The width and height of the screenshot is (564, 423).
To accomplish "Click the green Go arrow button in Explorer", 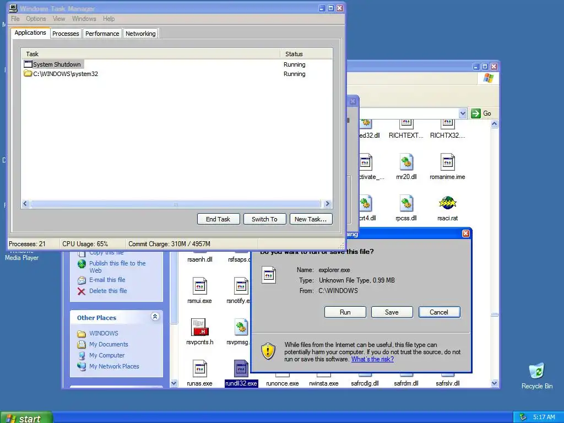I will (x=475, y=113).
